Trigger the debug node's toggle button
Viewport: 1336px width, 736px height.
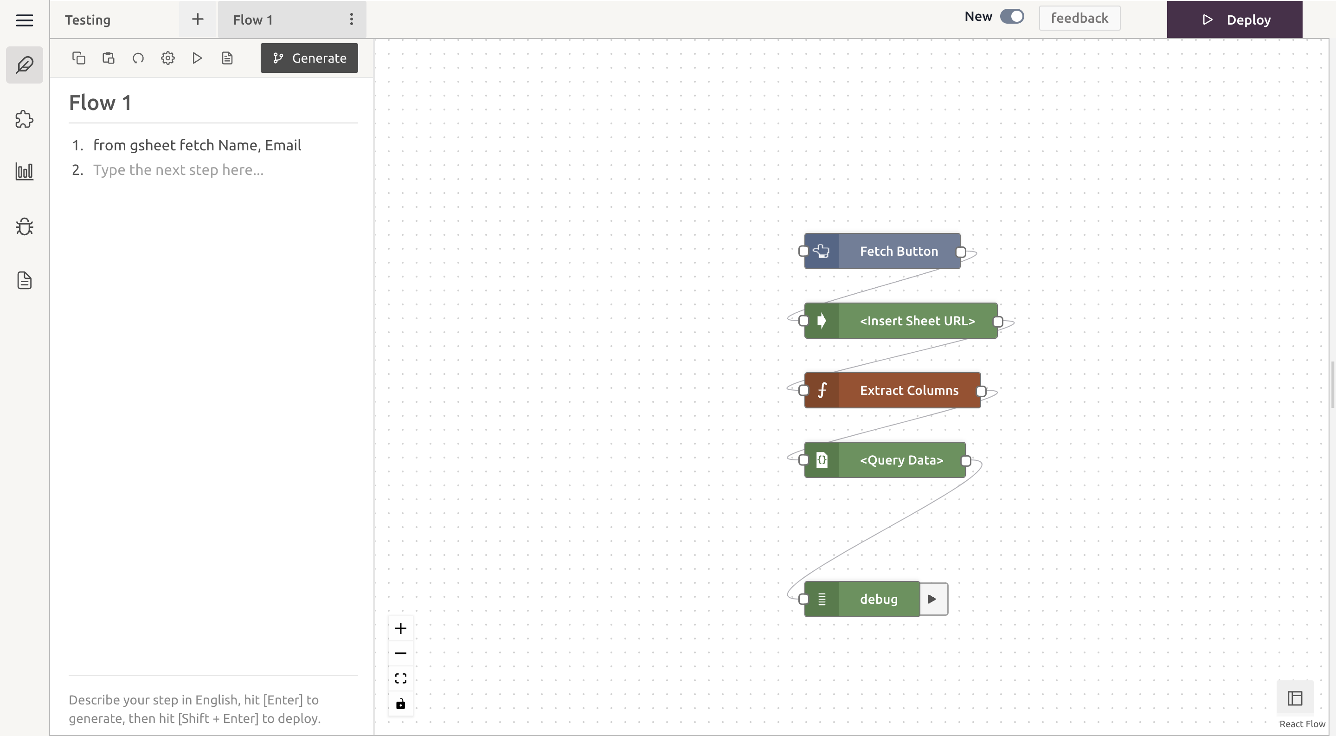pos(932,599)
